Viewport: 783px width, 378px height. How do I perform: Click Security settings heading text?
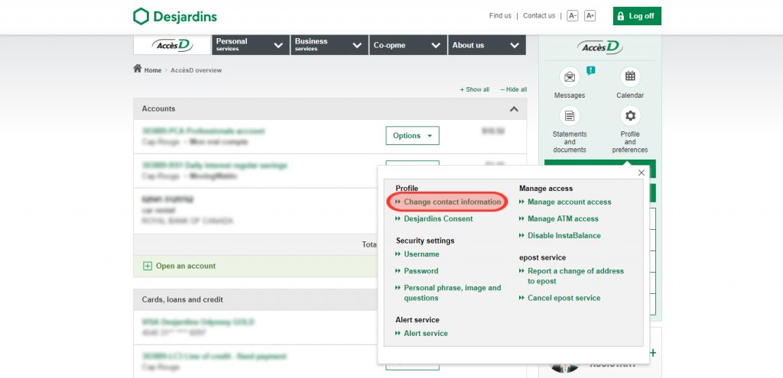coord(425,241)
